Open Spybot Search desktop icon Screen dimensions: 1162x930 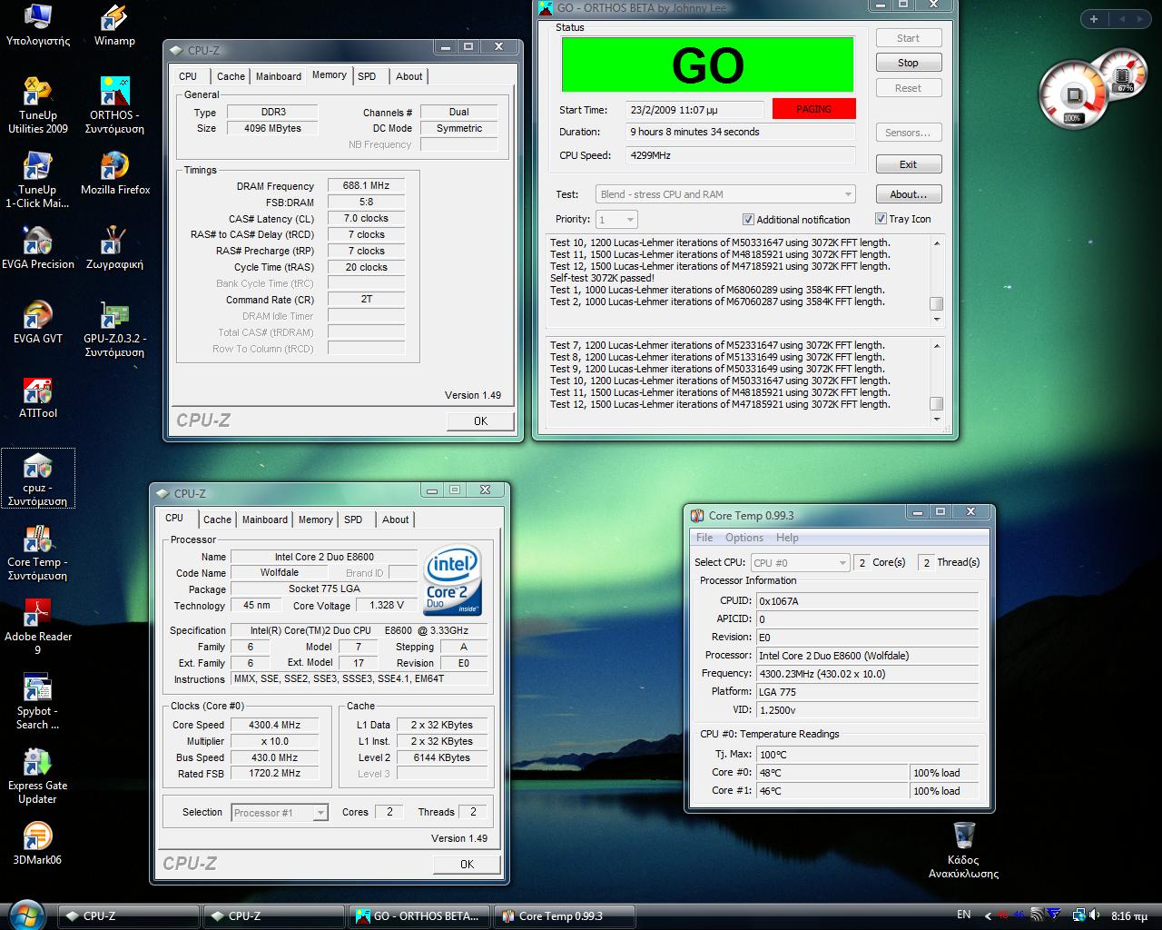[x=37, y=702]
